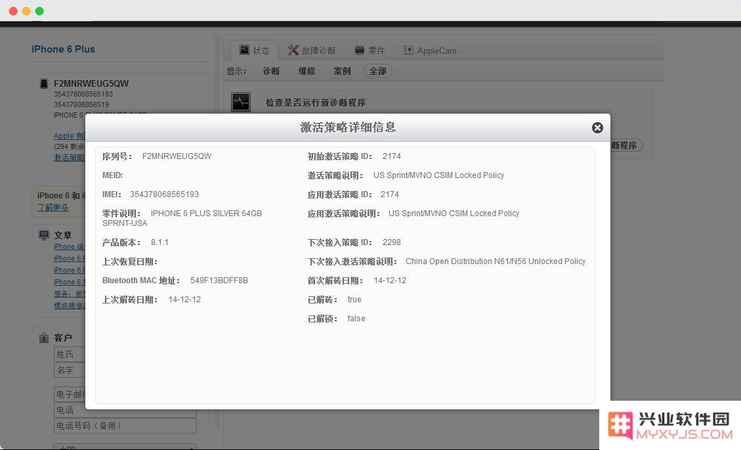Click the 激活策略说明 value US Sprint/MVNO CSIM Locked Policy
This screenshot has height=450, width=741.
439,175
